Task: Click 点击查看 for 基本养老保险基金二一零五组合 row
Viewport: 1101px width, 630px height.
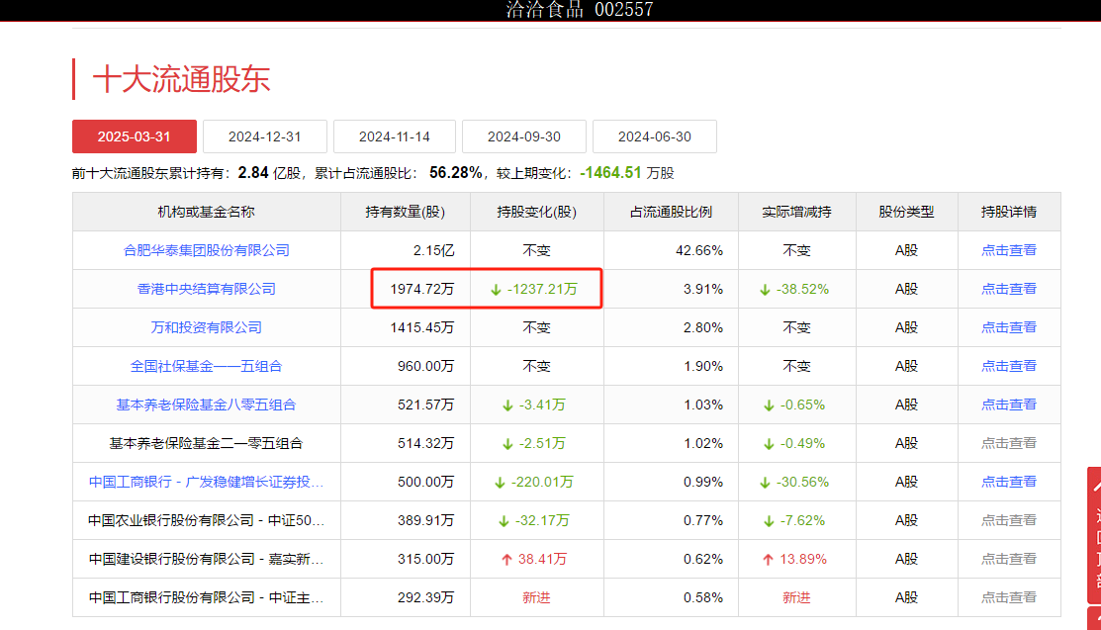Action: click(1009, 443)
